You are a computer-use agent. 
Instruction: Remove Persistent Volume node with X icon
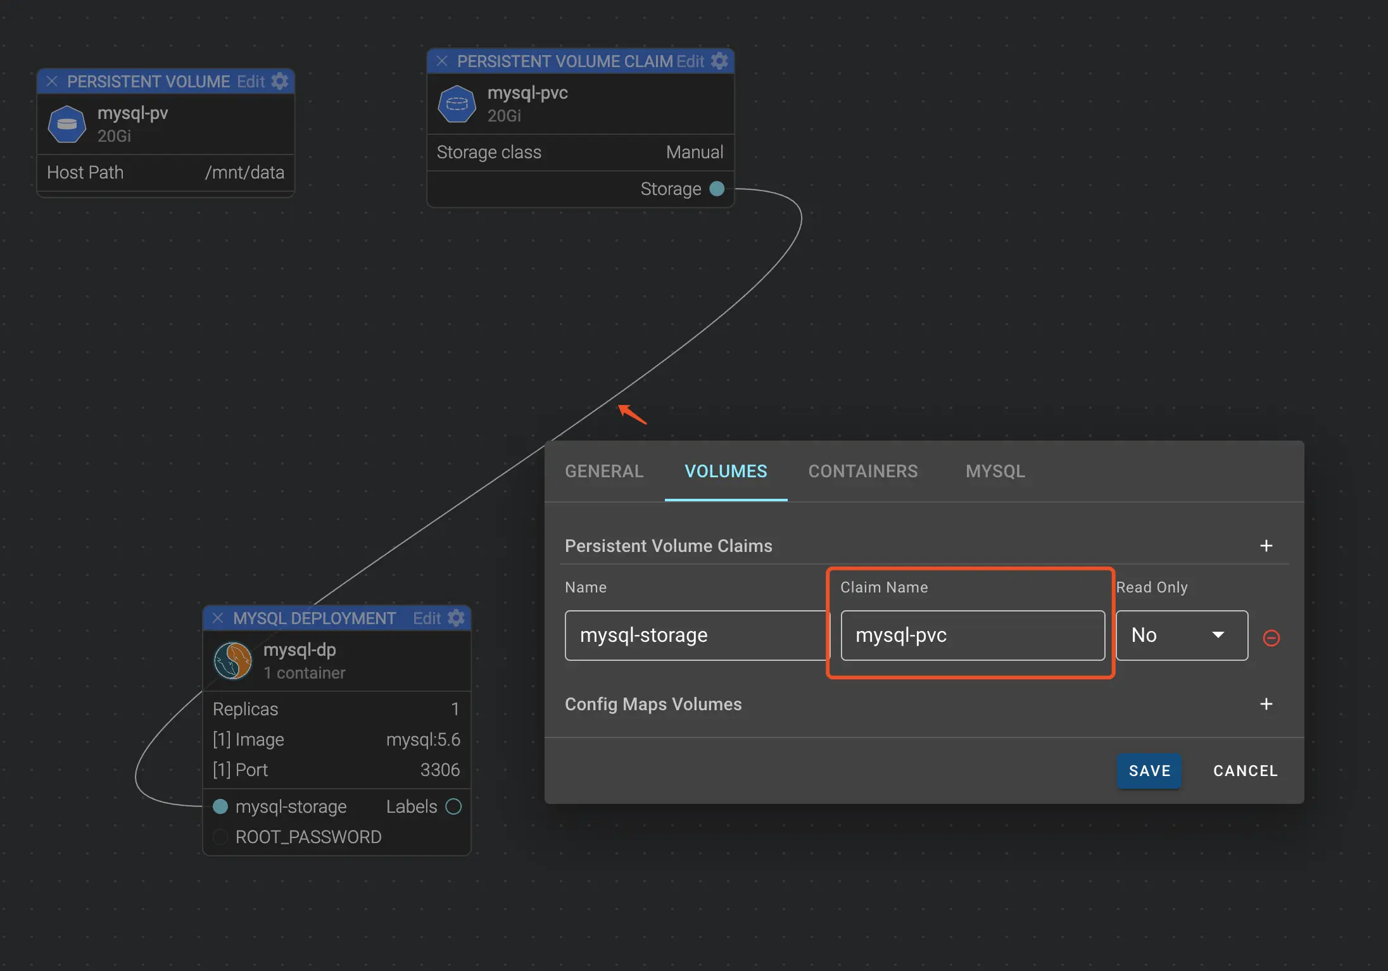coord(52,81)
